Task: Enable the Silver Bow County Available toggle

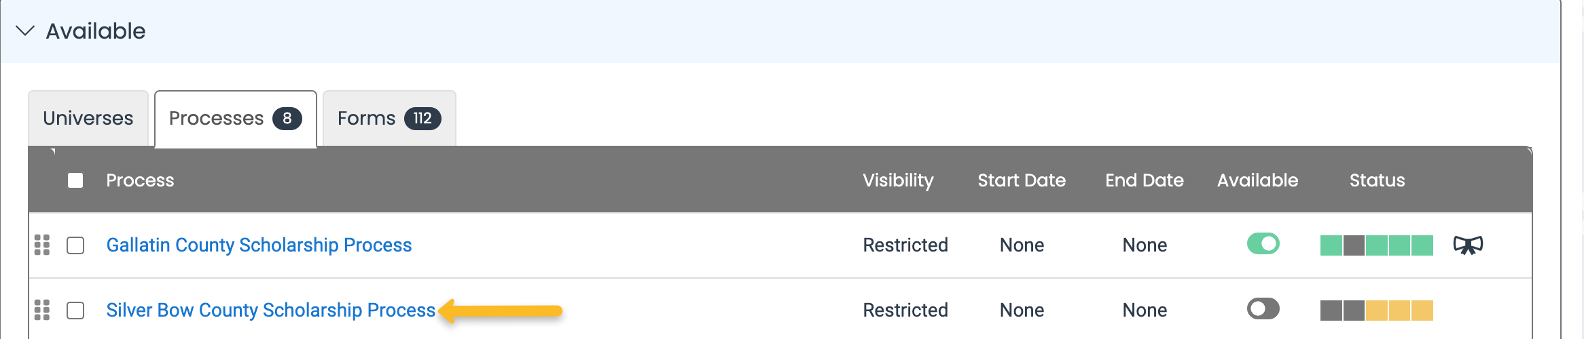Action: coord(1263,308)
